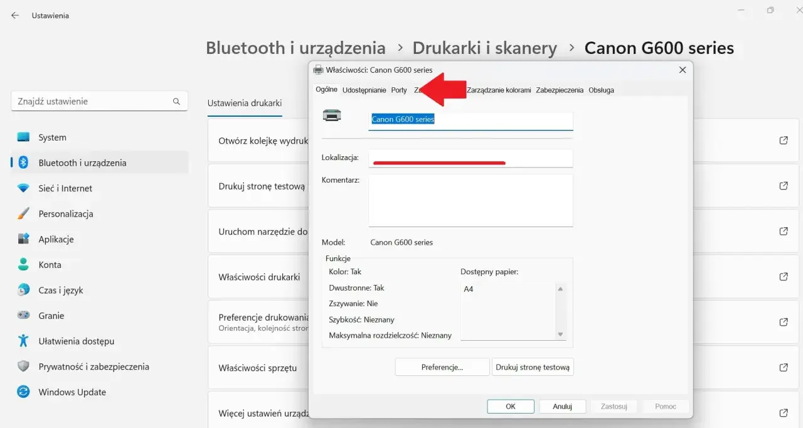Click the Drukarki i skanery breadcrumb

tap(485, 48)
